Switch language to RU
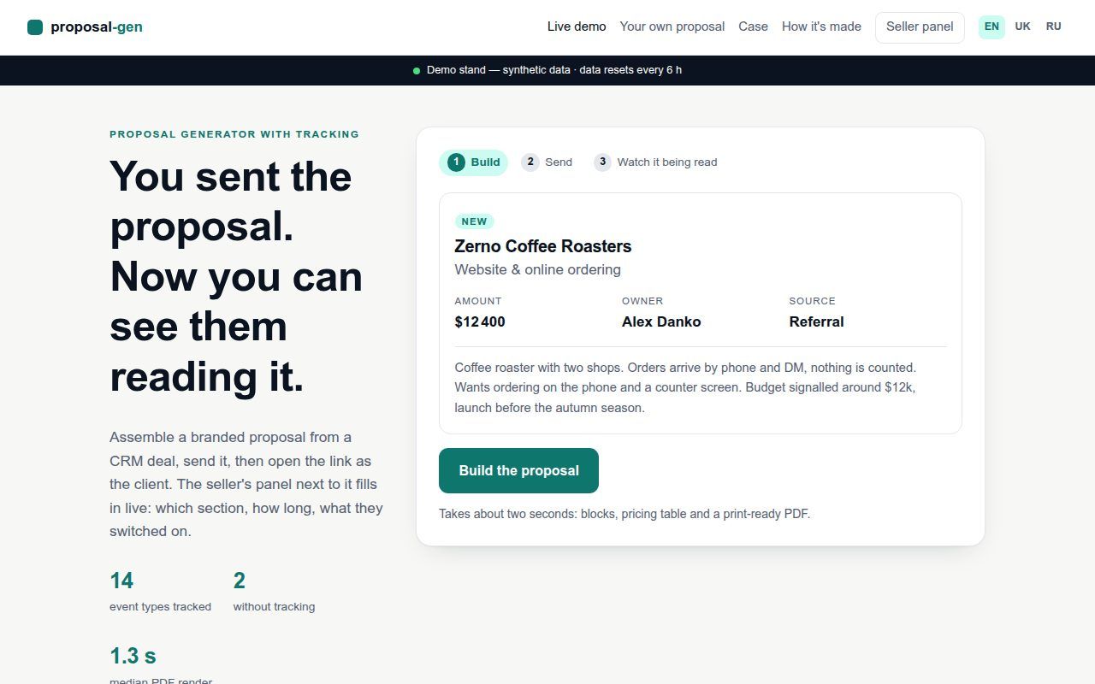This screenshot has height=684, width=1095. point(1053,27)
